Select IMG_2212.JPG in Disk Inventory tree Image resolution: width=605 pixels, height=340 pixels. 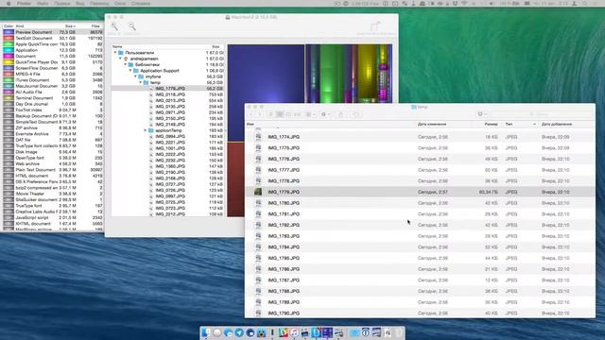click(168, 214)
